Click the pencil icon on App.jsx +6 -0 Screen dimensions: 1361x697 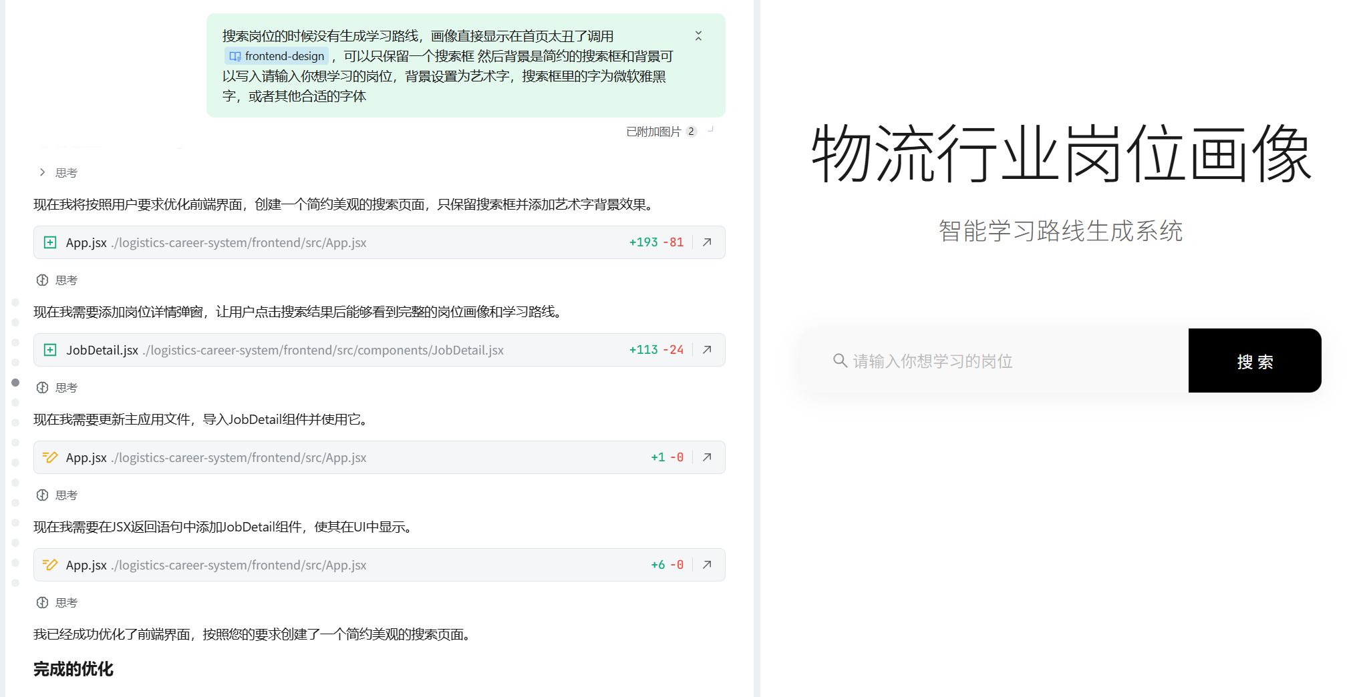(50, 565)
